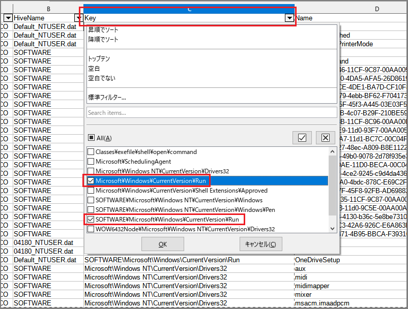Choose 昇順でソート sort ascending
The height and width of the screenshot is (309, 408).
(x=103, y=29)
